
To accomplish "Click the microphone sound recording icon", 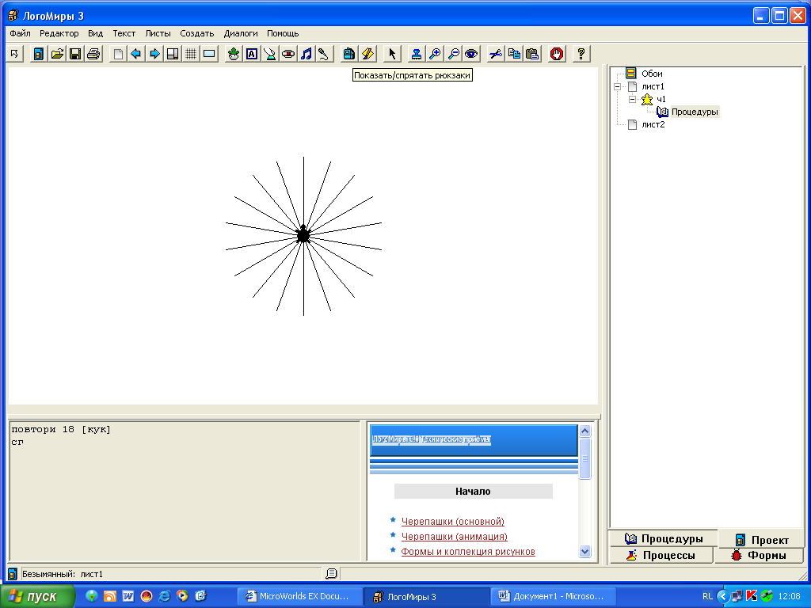I will coord(324,54).
